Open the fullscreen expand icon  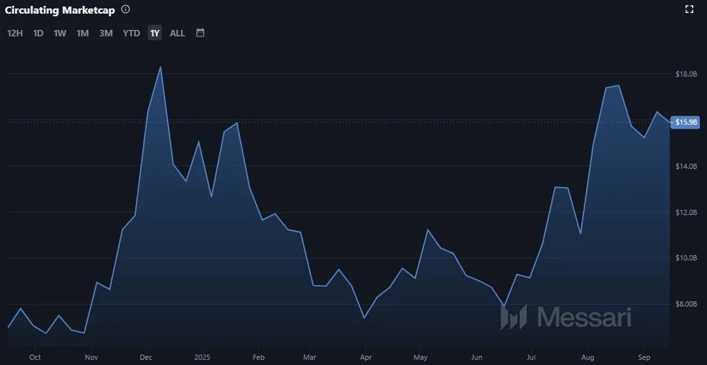(689, 10)
